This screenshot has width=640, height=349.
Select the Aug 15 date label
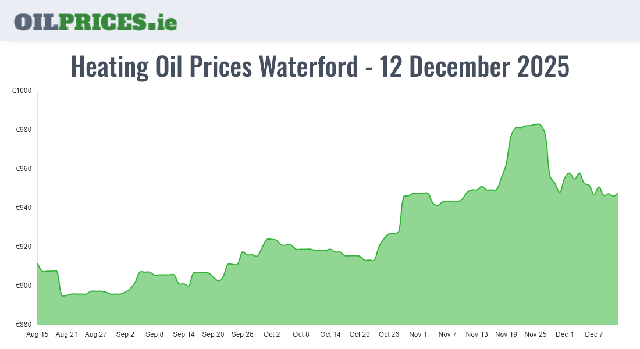pos(37,334)
